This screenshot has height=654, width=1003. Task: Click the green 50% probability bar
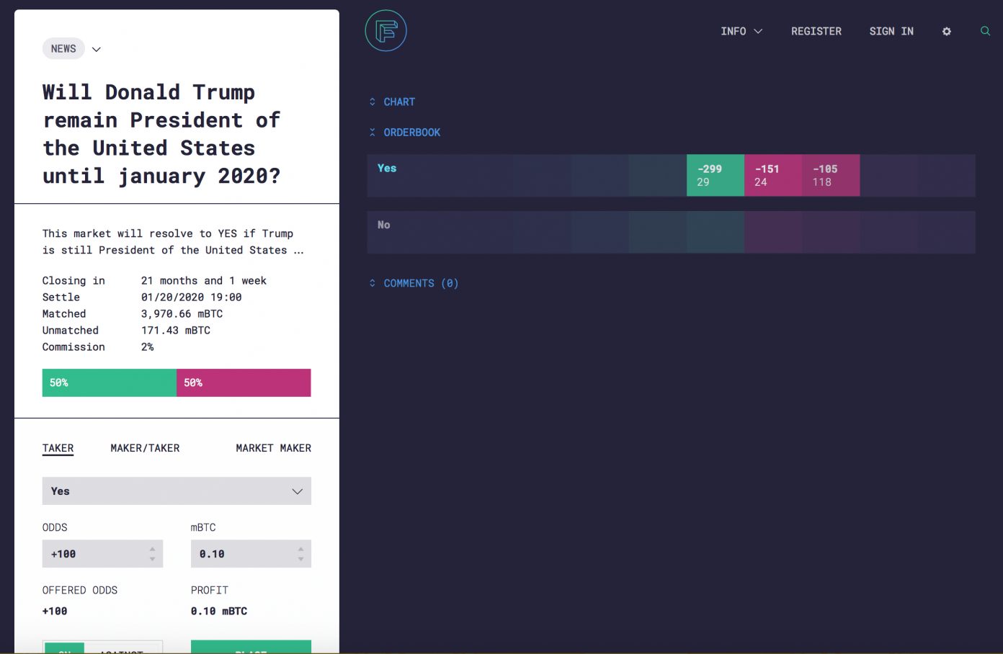tap(109, 383)
